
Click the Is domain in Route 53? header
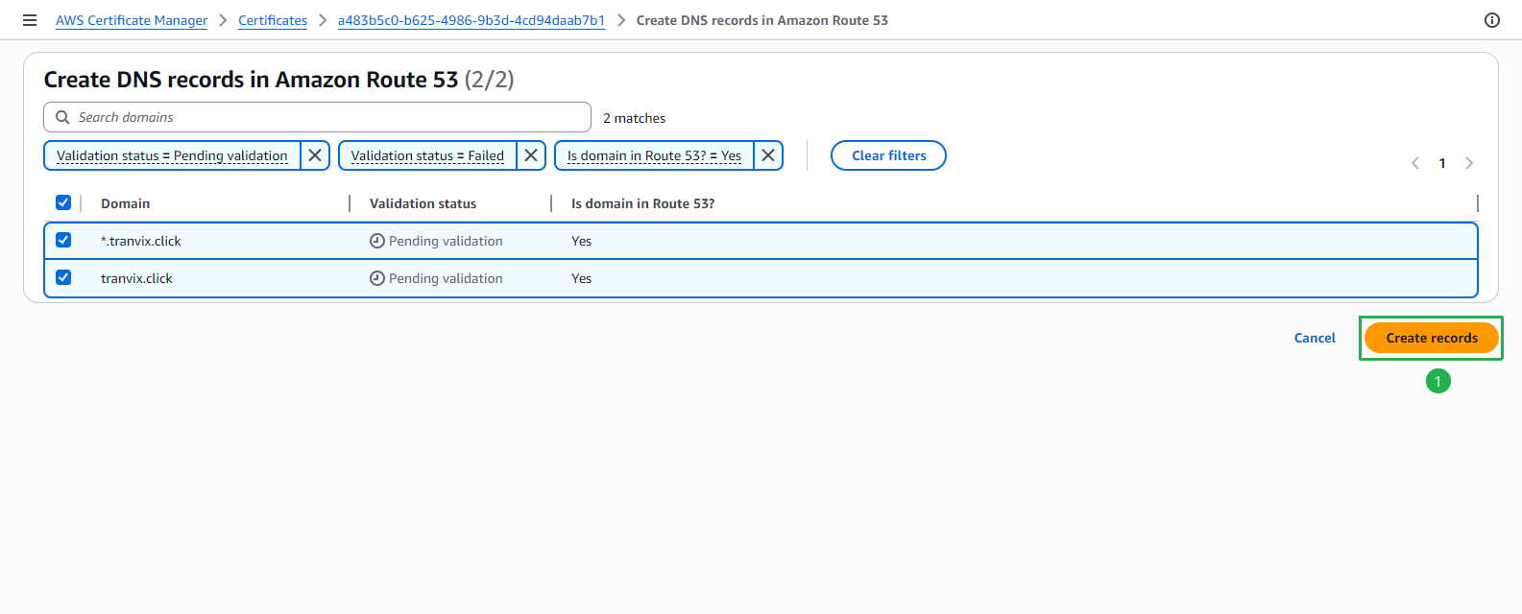(642, 203)
